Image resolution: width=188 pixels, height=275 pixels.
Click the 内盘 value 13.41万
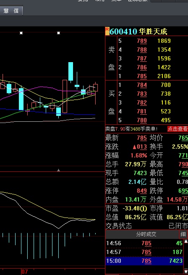136,199
